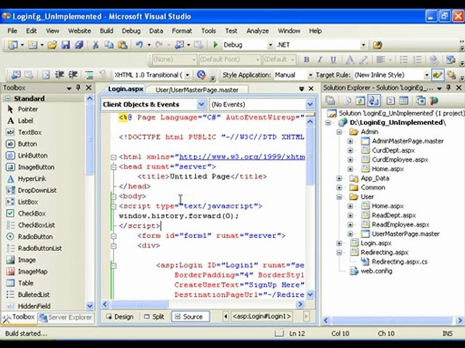465x348 pixels.
Task: Toggle Italic formatting button
Action: click(x=320, y=60)
